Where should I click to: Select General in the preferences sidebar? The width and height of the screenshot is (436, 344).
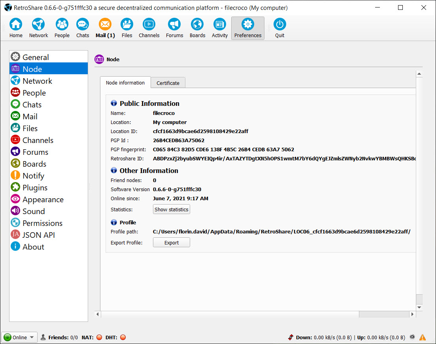[49, 57]
